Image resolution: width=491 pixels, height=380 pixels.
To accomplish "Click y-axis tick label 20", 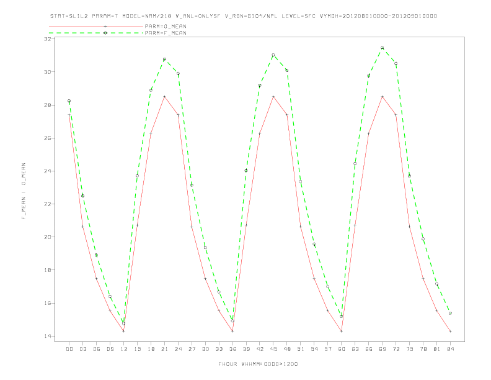I will pyautogui.click(x=48, y=237).
